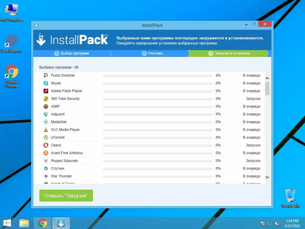Viewport: 305px width, 229px height.
Task: Click Opera download progress bar
Action: click(158, 146)
